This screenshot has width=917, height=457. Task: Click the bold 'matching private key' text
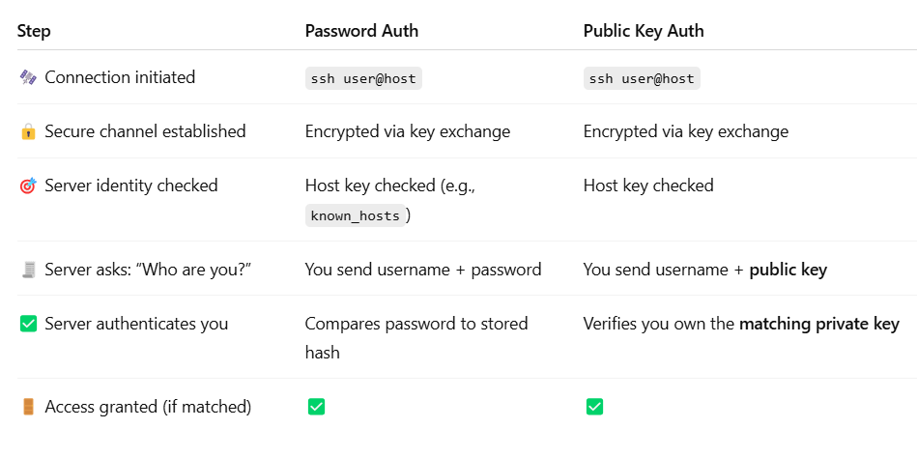818,324
